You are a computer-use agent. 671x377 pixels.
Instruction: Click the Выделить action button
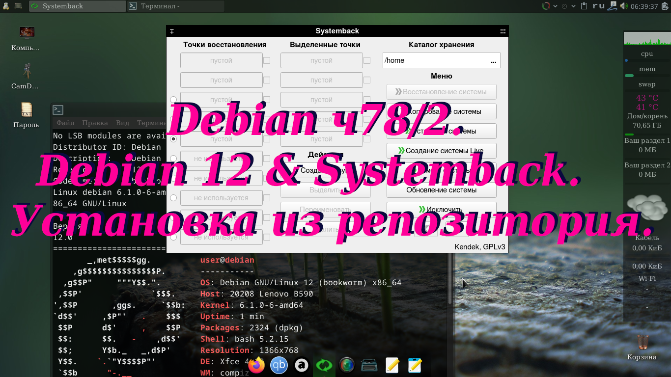pyautogui.click(x=325, y=190)
